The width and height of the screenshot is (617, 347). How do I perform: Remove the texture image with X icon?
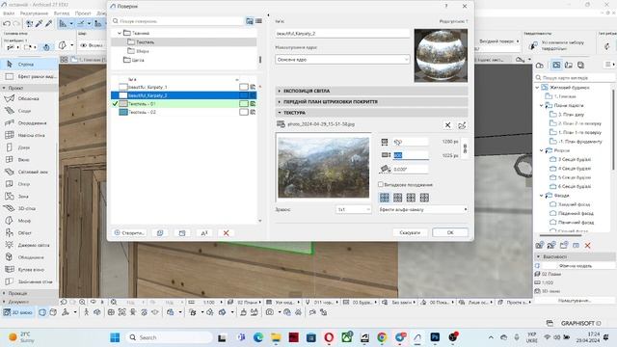point(447,125)
